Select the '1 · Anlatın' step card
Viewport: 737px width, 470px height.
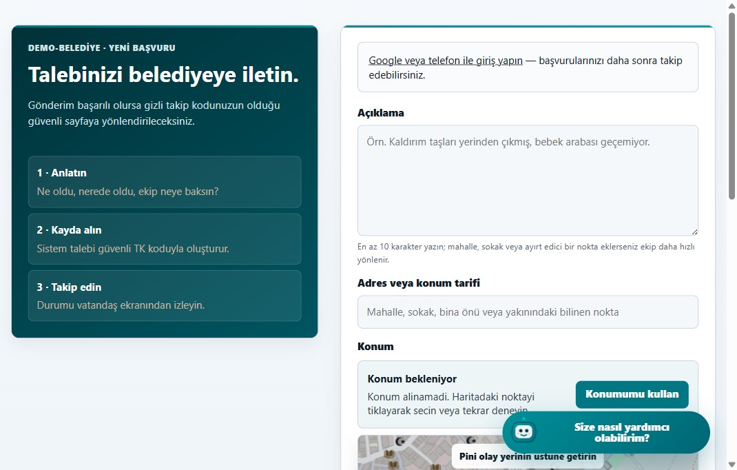point(165,182)
